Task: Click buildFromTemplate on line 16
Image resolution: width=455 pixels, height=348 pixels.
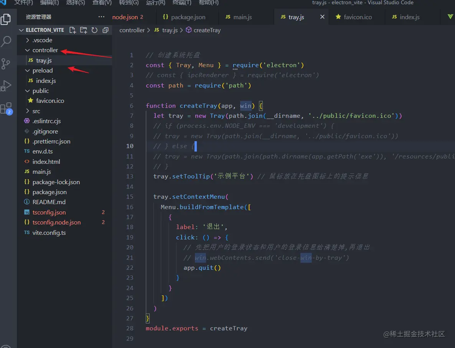Action: 211,207
